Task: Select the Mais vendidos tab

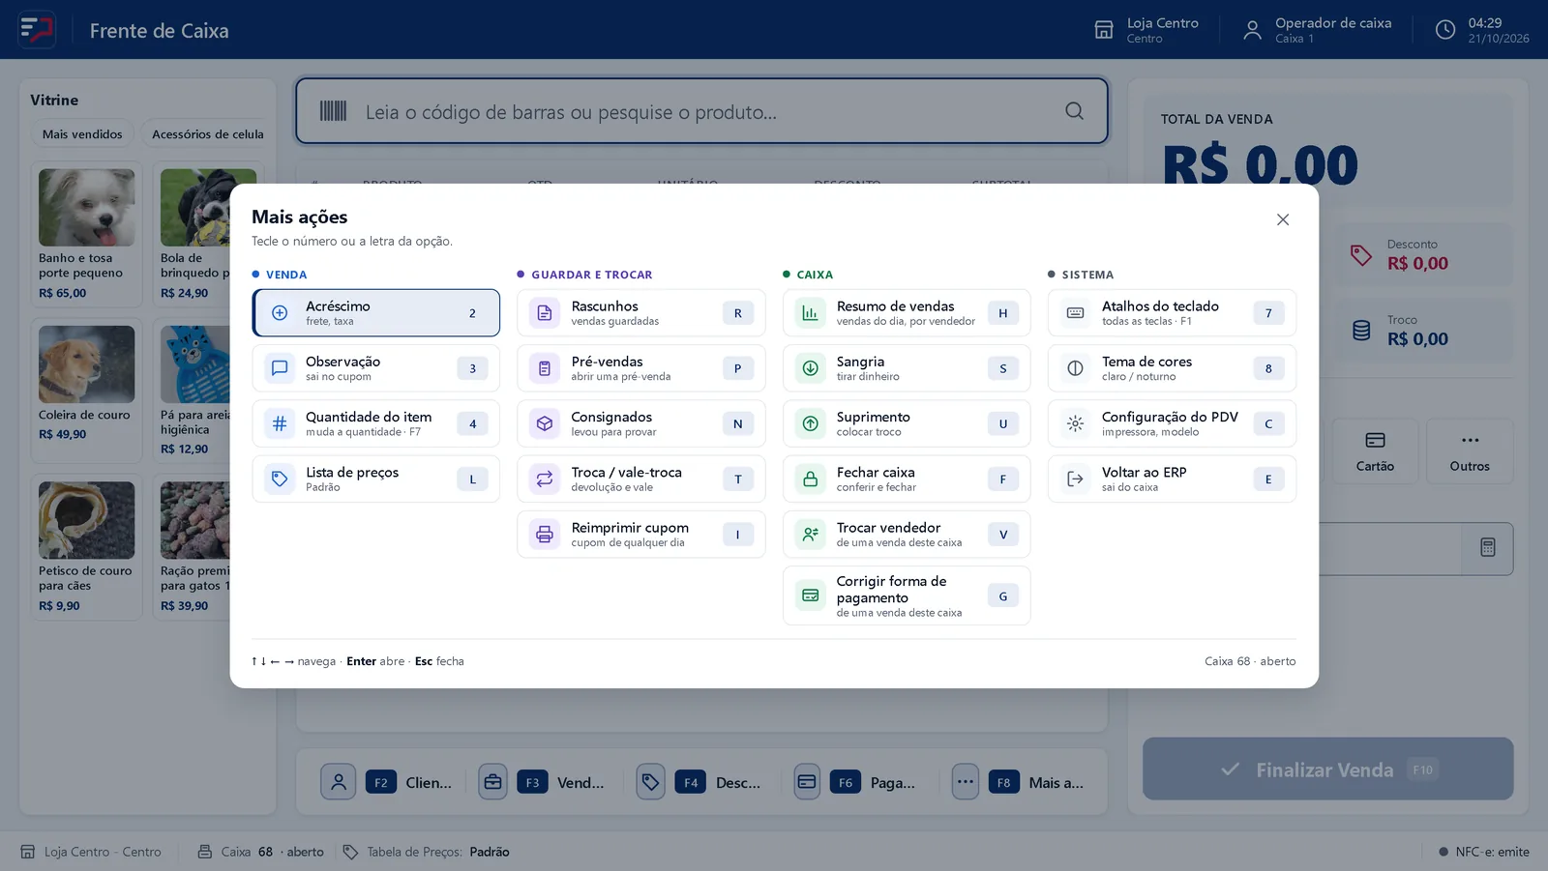Action: pyautogui.click(x=82, y=134)
